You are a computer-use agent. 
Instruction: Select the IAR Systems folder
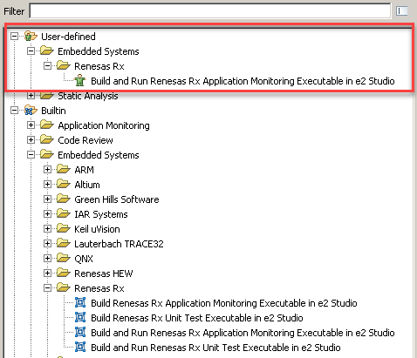point(101,214)
